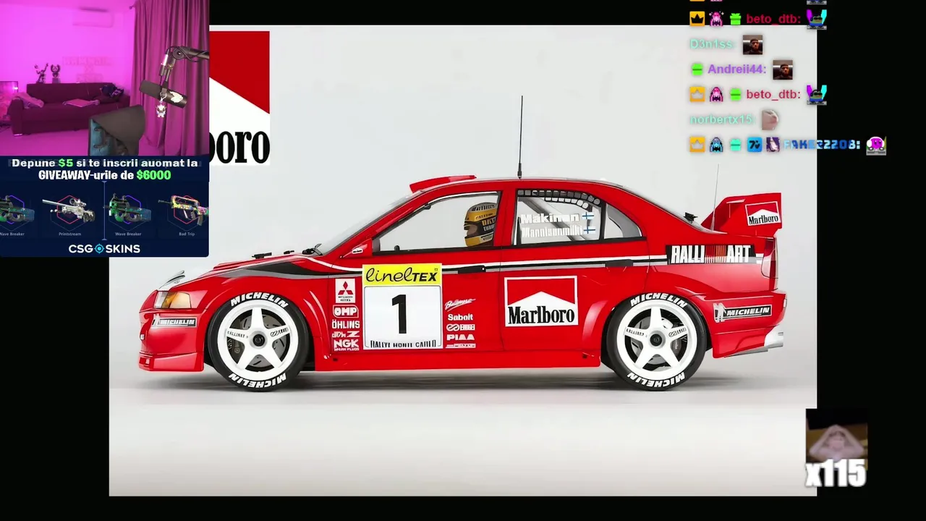Click pink ghost badge on beto_dtb row above D3n1ss
Screen dimensions: 926x521
tap(716, 19)
